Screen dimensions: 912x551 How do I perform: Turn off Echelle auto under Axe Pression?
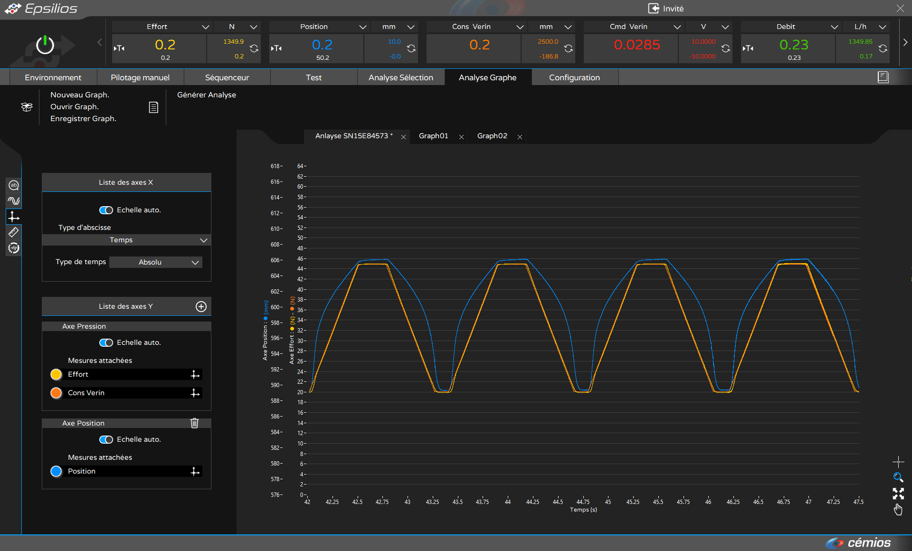[x=106, y=342]
